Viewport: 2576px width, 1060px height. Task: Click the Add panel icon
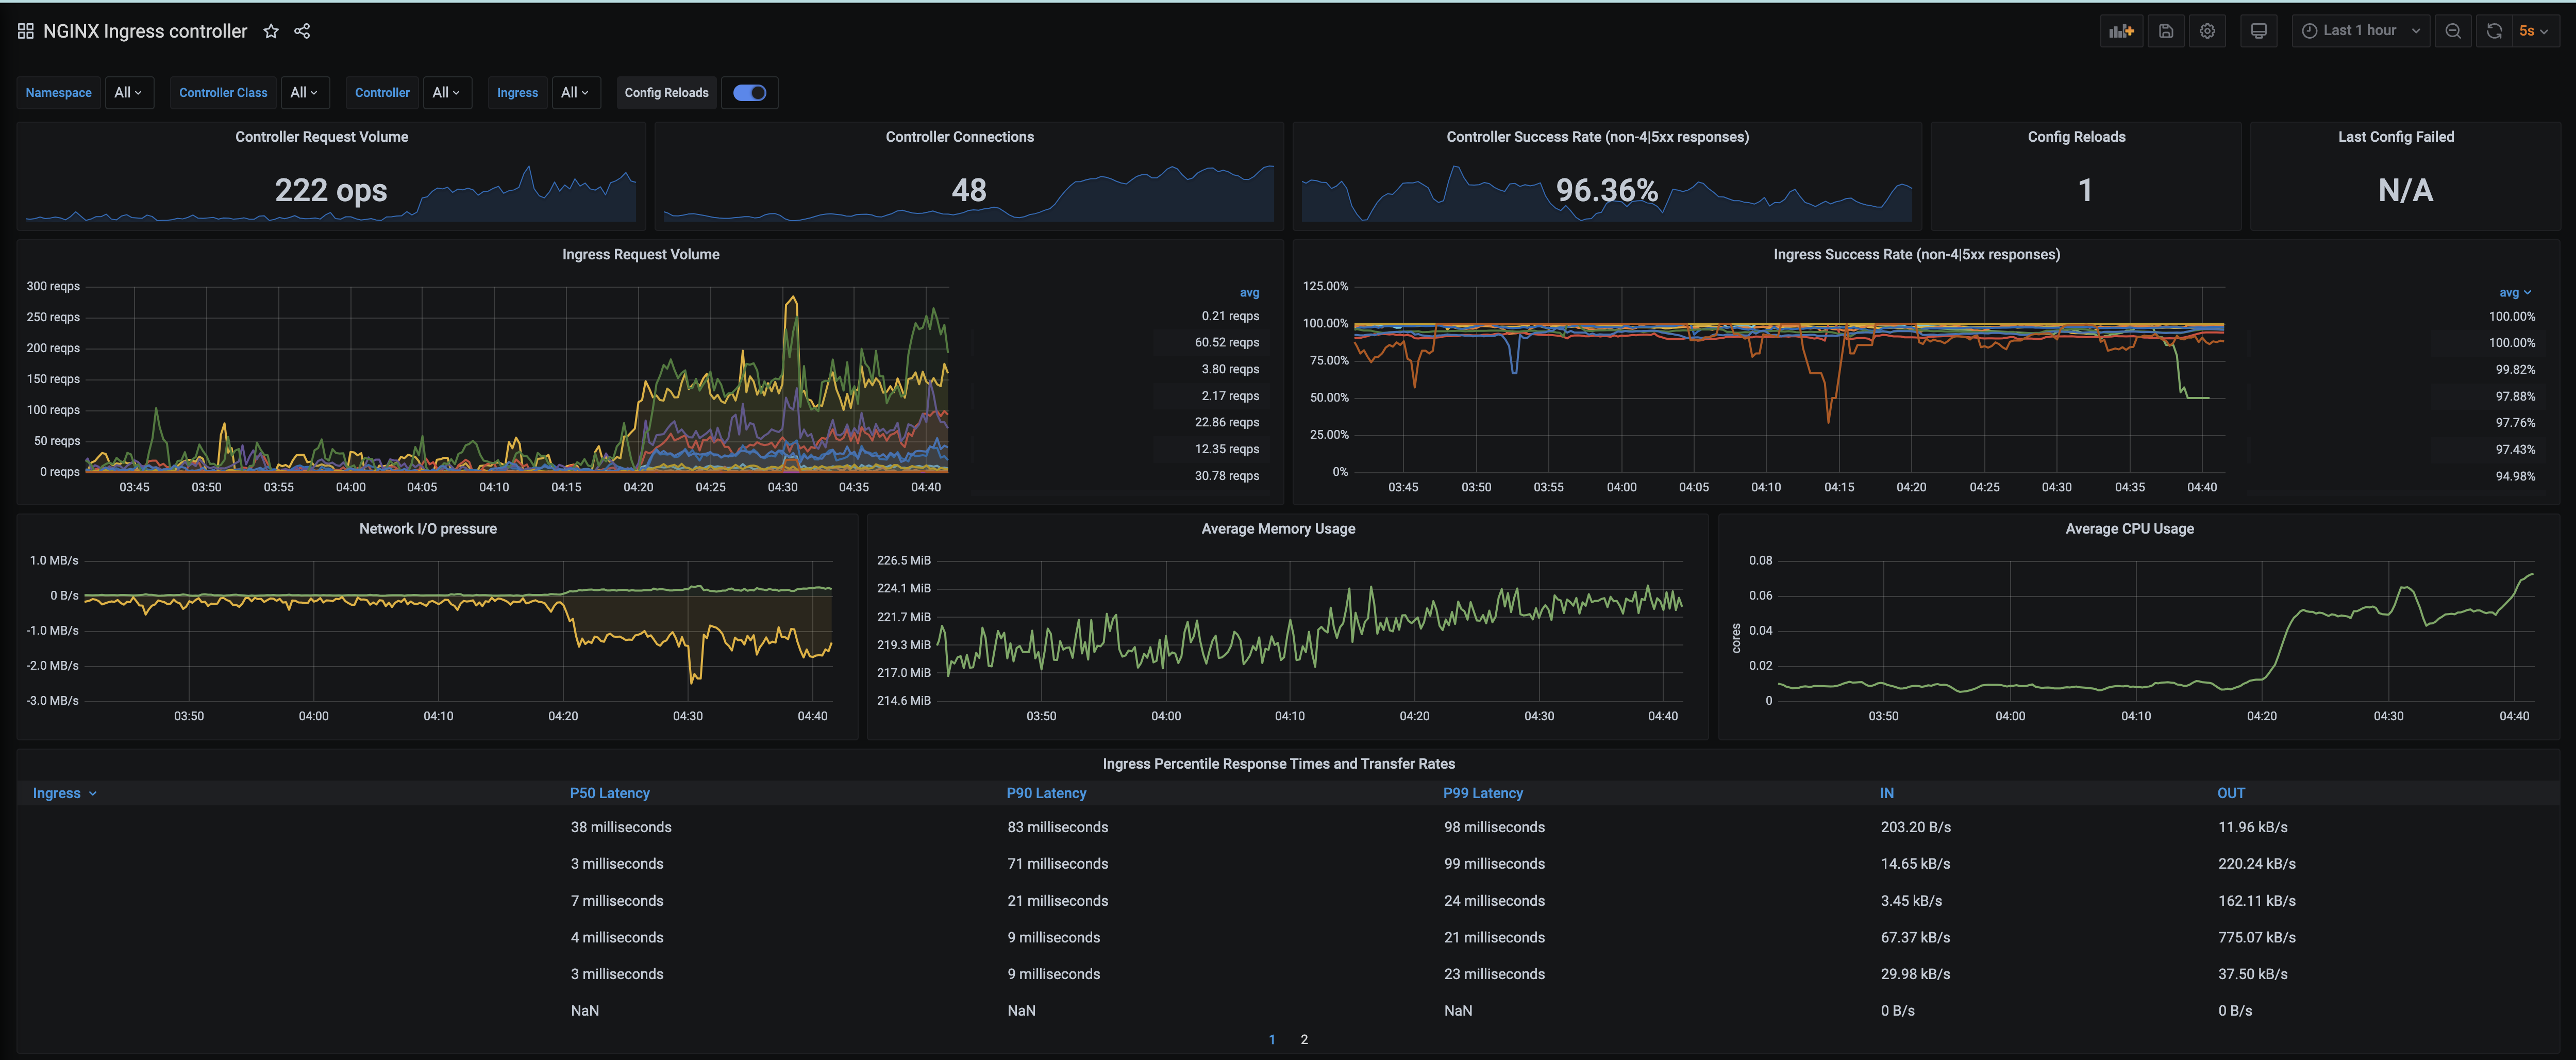click(2121, 31)
